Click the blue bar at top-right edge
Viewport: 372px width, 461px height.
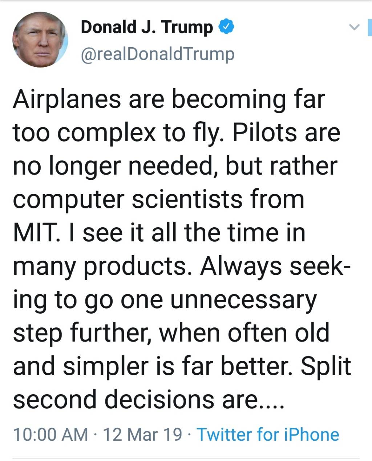pos(369,27)
